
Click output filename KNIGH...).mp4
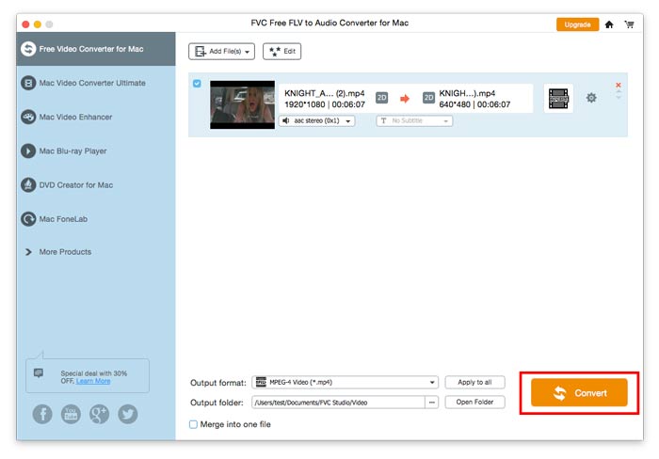click(x=467, y=93)
